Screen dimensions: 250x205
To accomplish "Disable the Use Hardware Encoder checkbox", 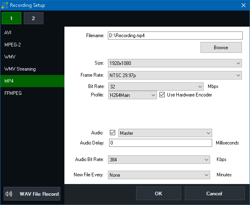I will pyautogui.click(x=162, y=95).
